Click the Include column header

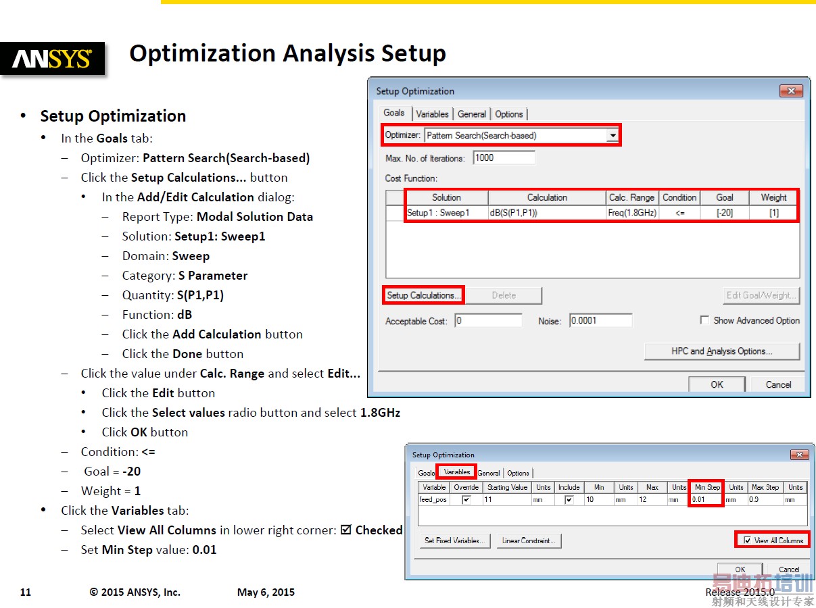coord(569,487)
